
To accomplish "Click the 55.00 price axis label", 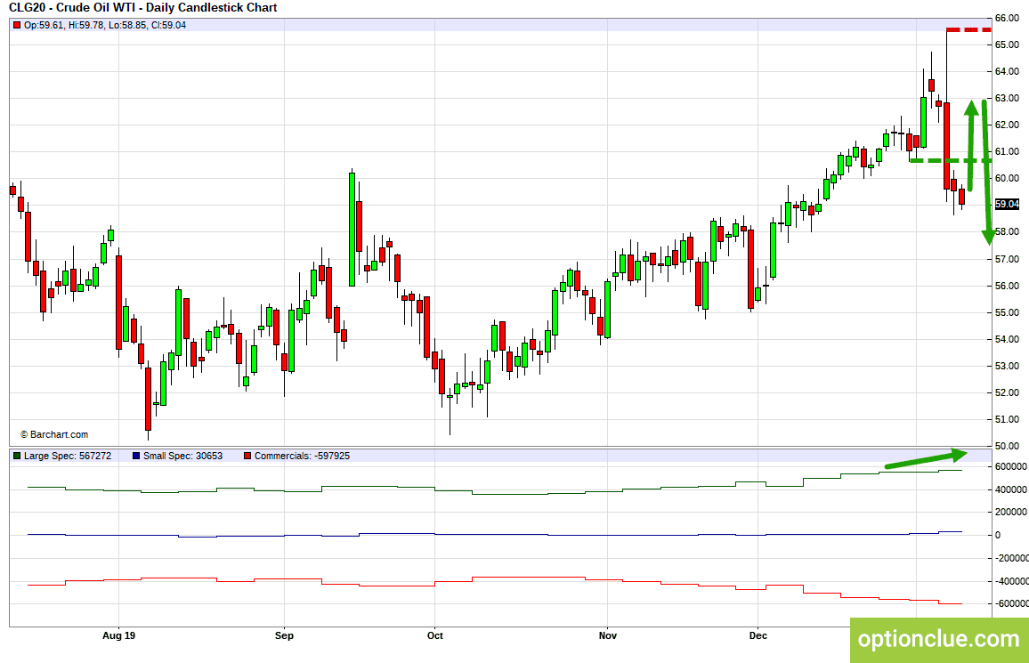I will [x=1007, y=312].
